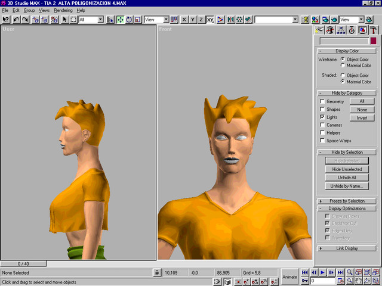The height and width of the screenshot is (286, 382).
Task: Click the Unhide All button
Action: (x=347, y=178)
